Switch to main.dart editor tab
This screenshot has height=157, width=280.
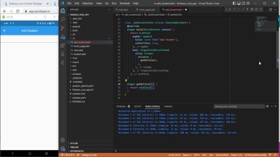coord(123,10)
